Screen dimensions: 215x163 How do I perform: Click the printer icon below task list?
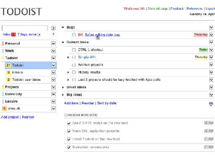[x=211, y=104]
